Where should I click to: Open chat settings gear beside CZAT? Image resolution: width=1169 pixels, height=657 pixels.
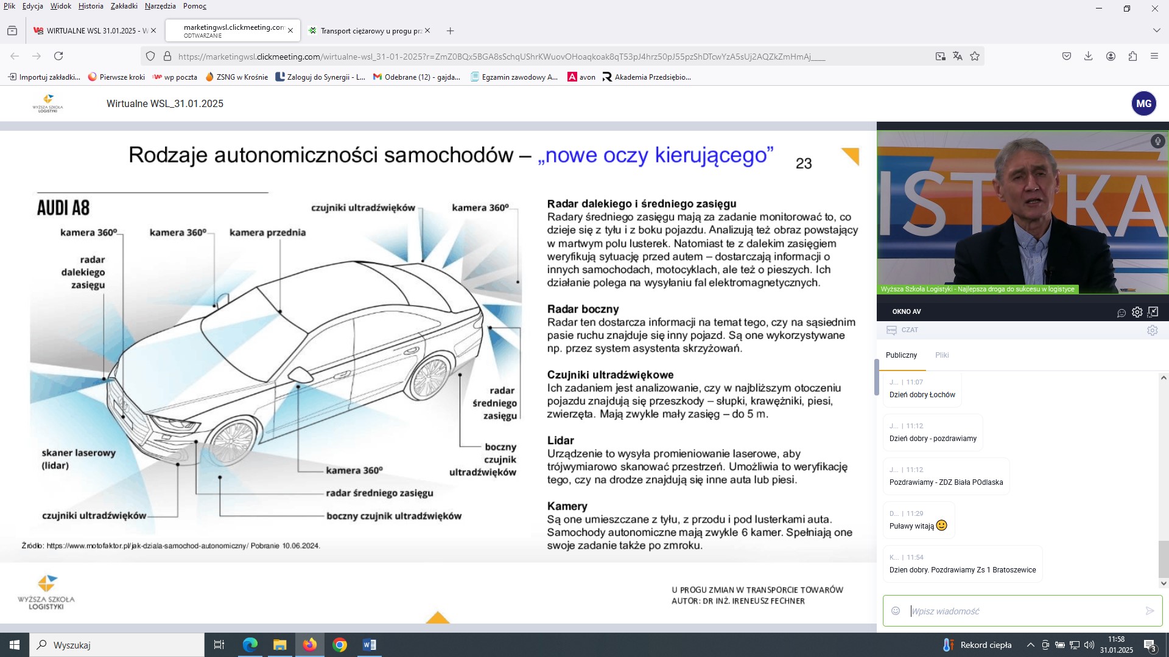[x=1152, y=330]
